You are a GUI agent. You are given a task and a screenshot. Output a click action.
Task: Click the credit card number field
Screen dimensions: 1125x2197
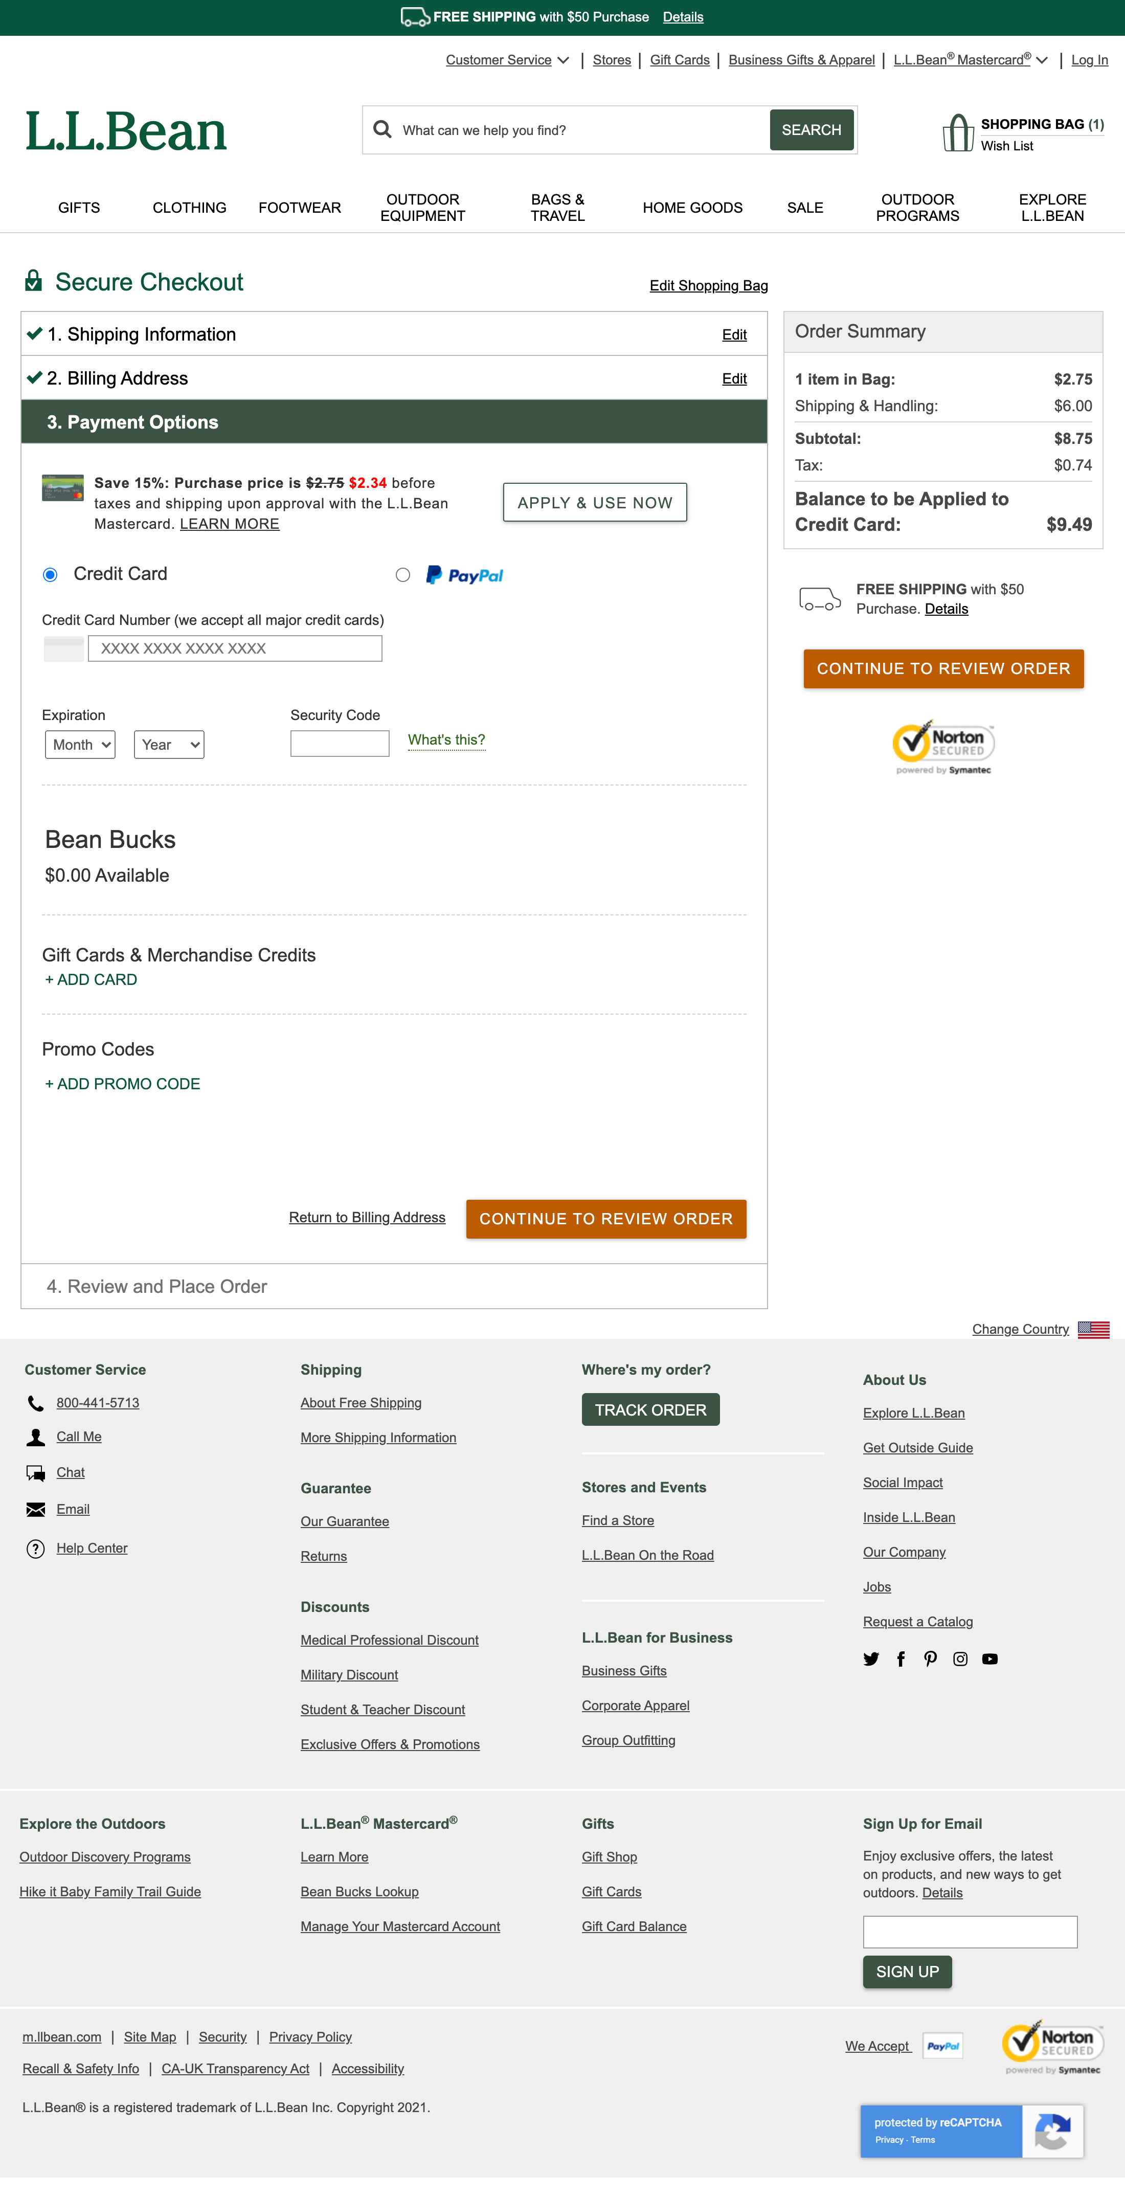coord(235,648)
